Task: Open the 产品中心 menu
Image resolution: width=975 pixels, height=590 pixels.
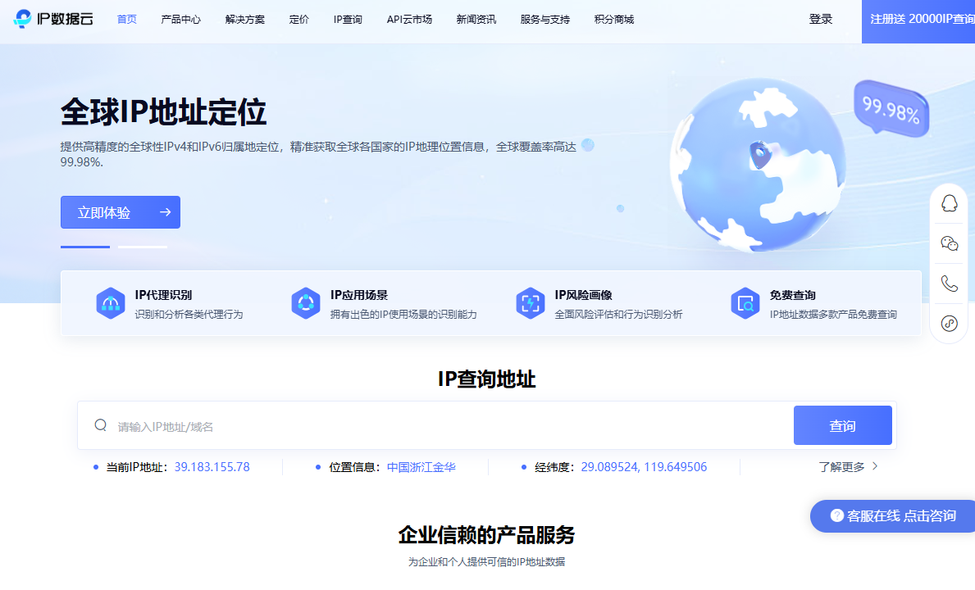Action: [180, 20]
